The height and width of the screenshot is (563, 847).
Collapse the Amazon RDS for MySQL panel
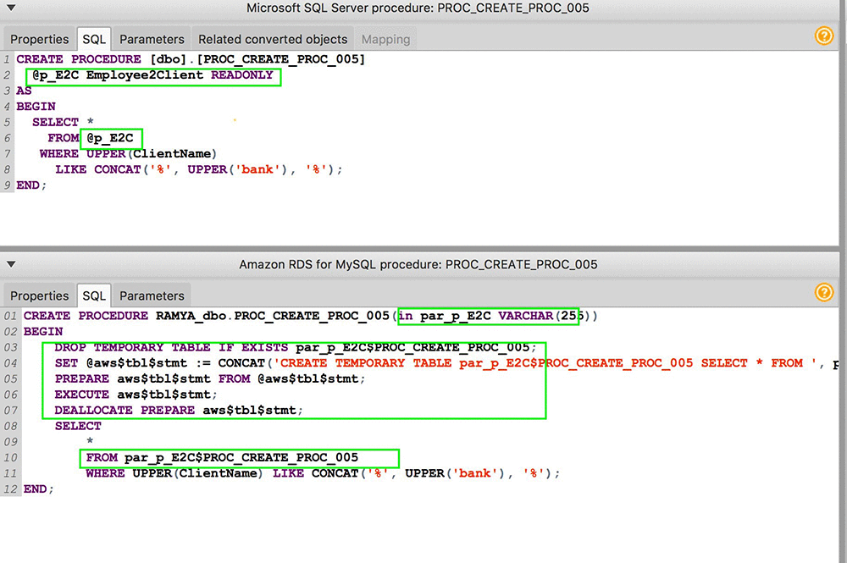point(10,264)
